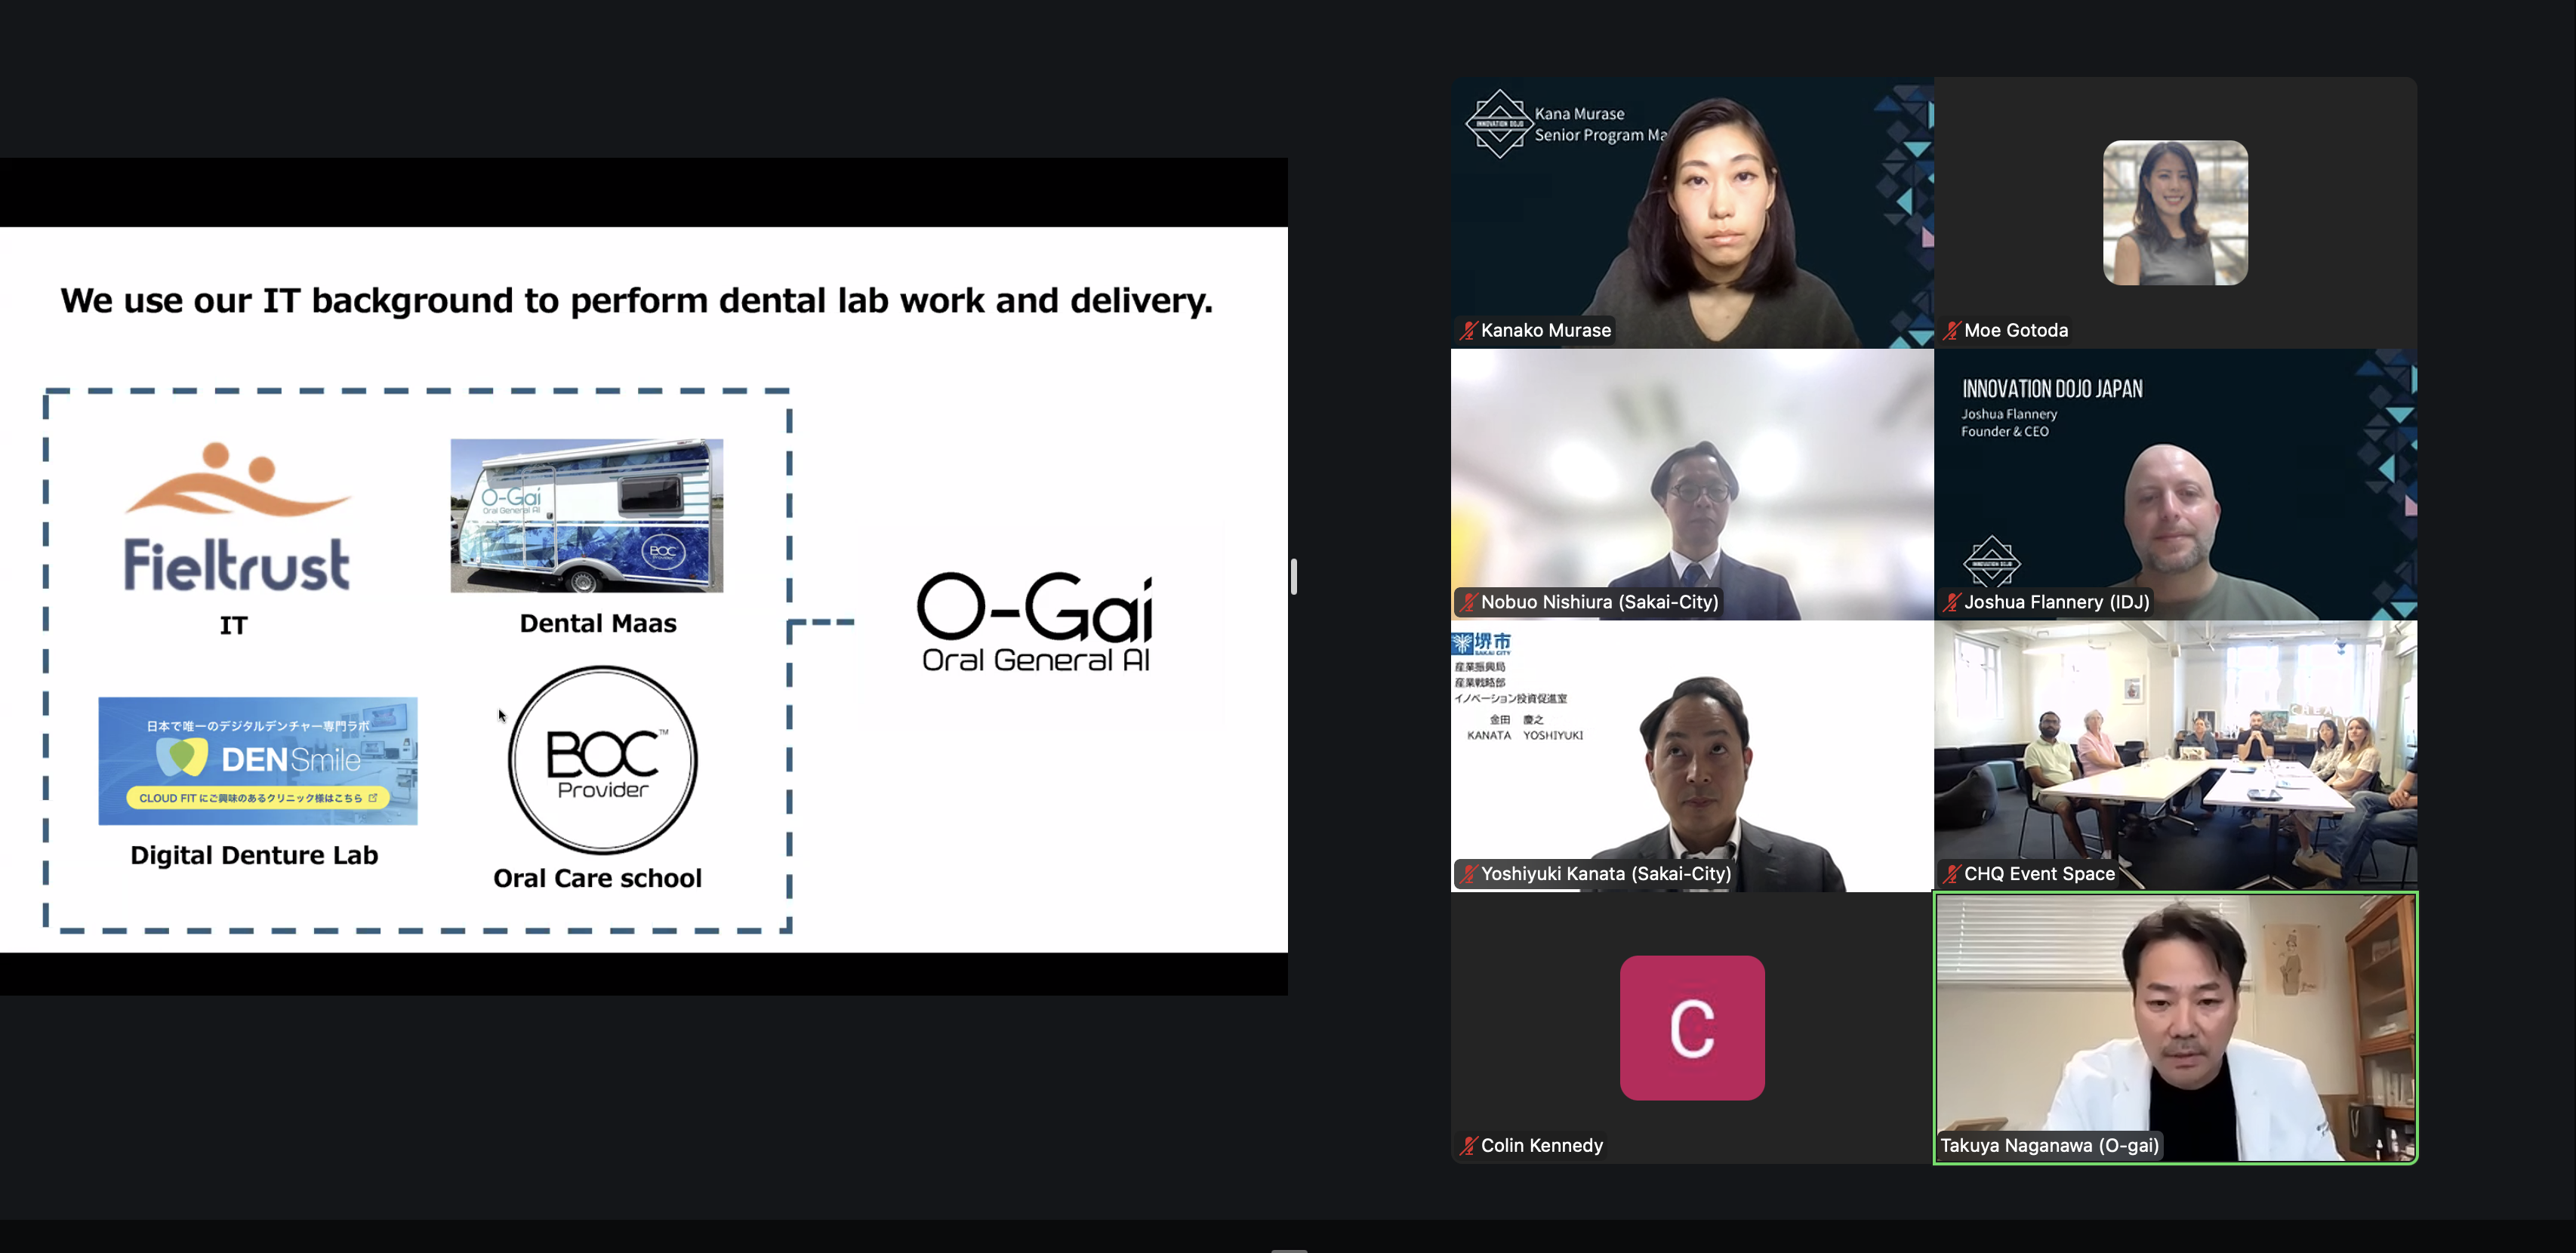Viewport: 2576px width, 1253px height.
Task: Click Moe Gotoda's profile picture
Action: coord(2175,213)
